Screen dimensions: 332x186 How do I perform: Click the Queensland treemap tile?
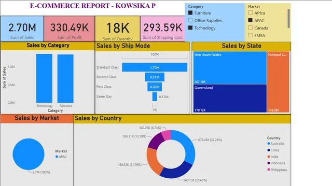coord(230,98)
